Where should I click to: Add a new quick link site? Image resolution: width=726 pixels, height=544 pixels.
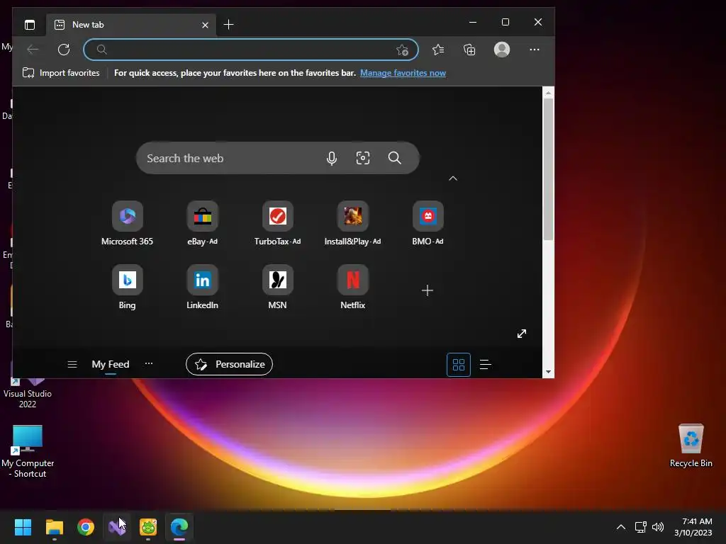(x=428, y=290)
